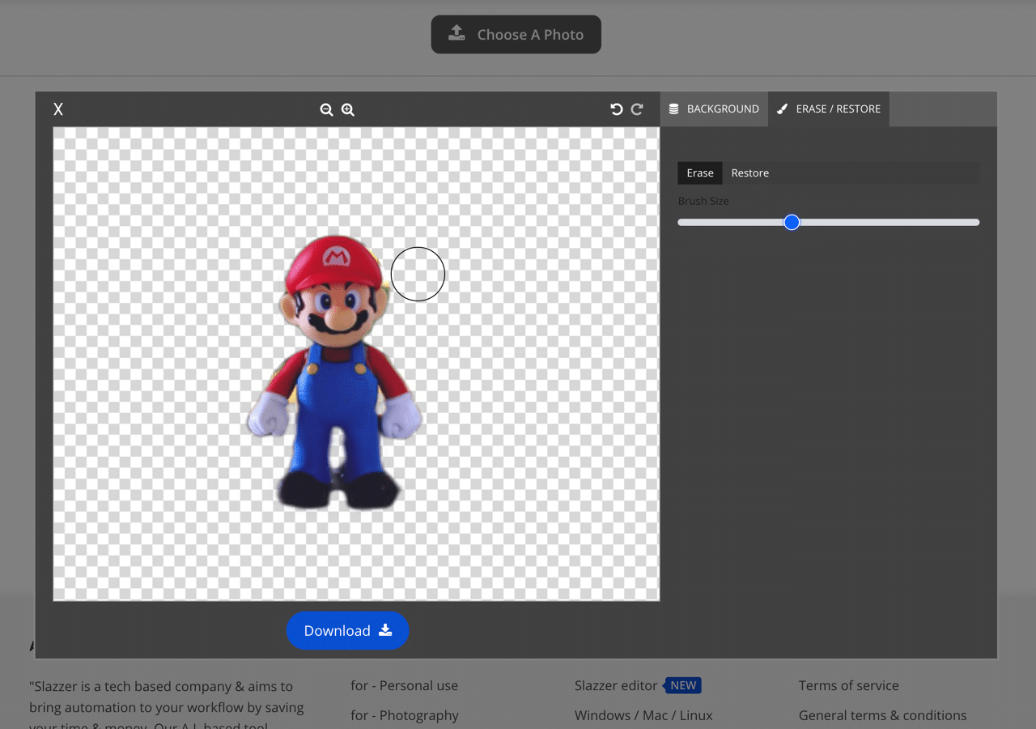Open the Terms of service link
Image resolution: width=1036 pixels, height=729 pixels.
[x=848, y=685]
